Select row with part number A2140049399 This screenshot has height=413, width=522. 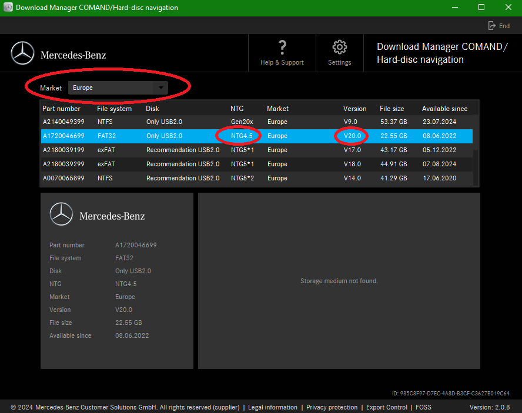click(63, 122)
